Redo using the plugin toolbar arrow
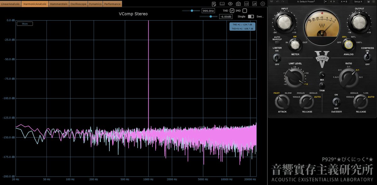 click(x=283, y=2)
